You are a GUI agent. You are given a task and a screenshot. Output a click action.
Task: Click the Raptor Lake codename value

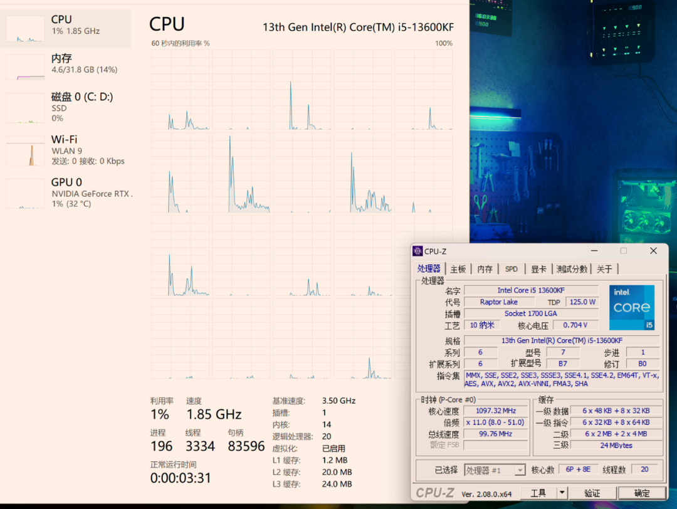pos(499,302)
